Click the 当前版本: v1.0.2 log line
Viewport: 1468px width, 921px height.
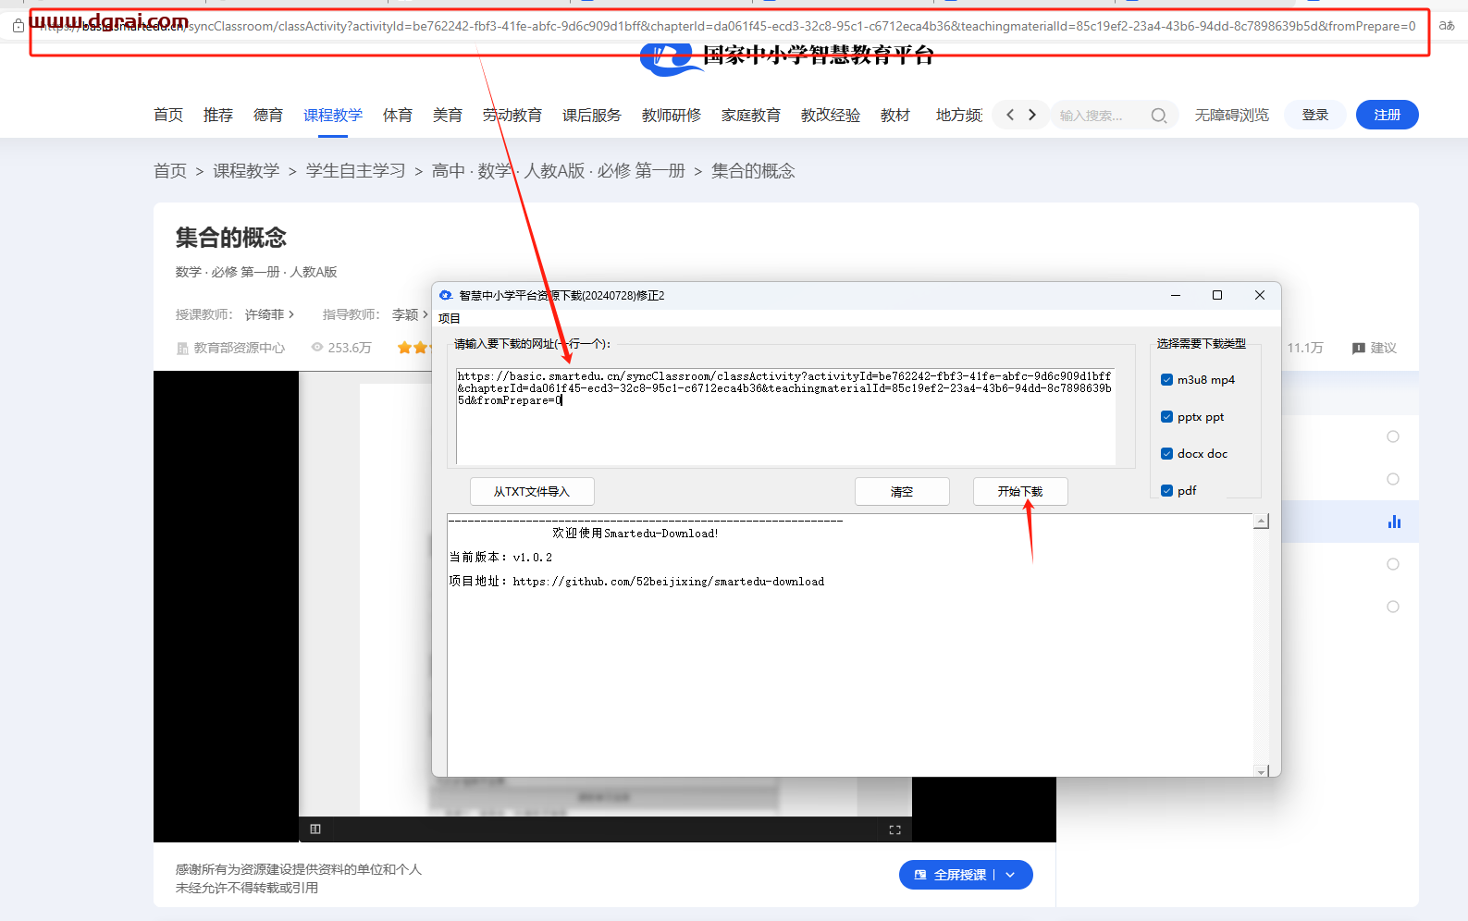(x=500, y=558)
